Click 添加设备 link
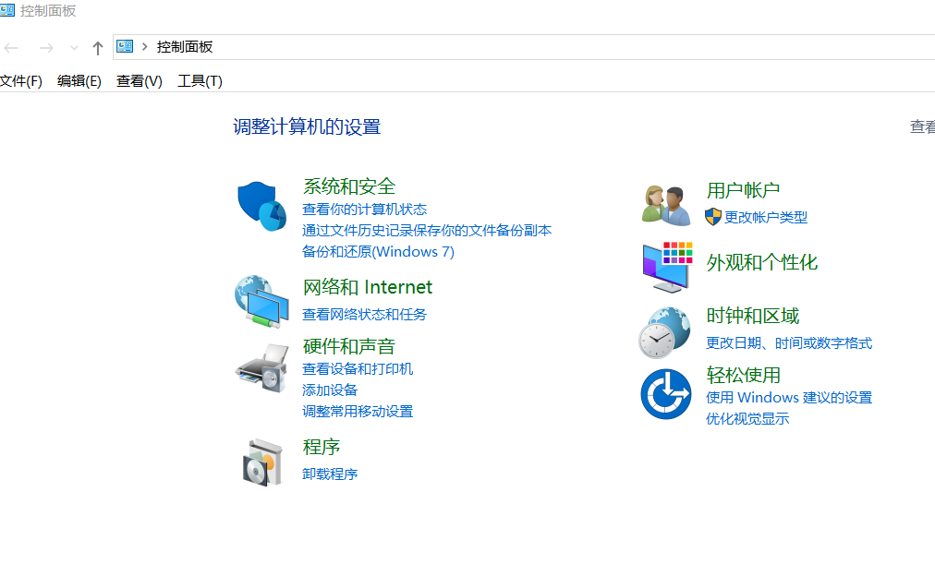This screenshot has height=564, width=935. click(330, 390)
